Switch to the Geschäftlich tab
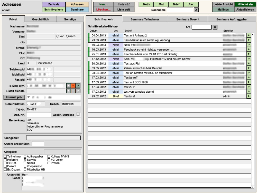This screenshot has width=257, height=193. coord(41,19)
